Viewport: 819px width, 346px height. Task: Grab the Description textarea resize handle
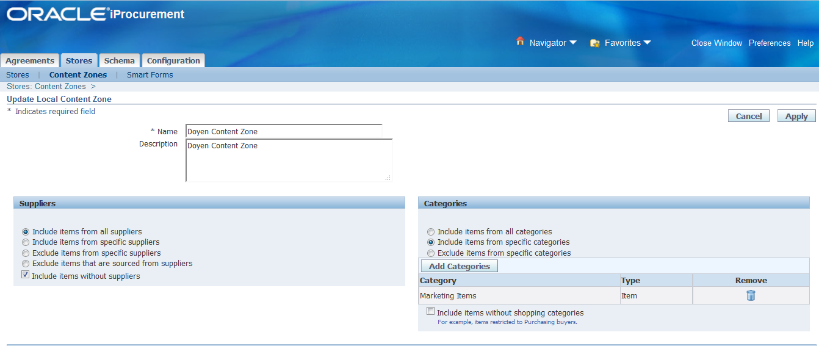tap(388, 178)
